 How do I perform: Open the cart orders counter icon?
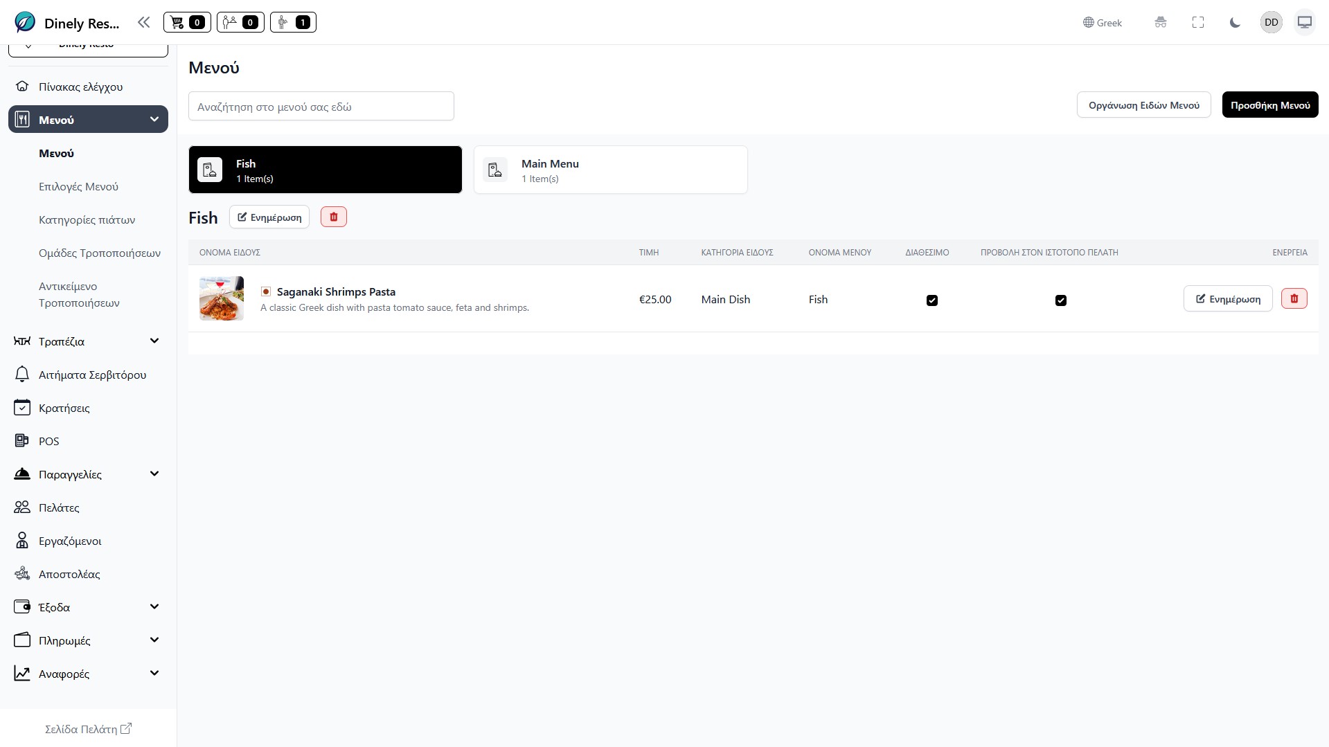click(x=187, y=22)
